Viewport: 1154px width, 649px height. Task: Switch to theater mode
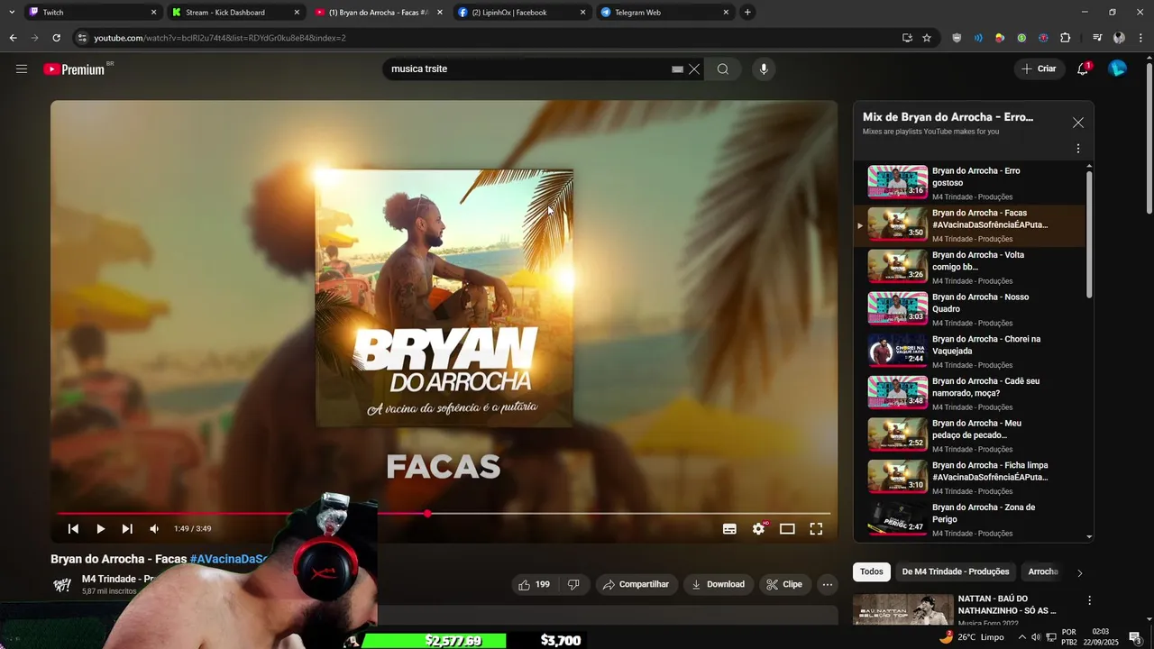787,529
